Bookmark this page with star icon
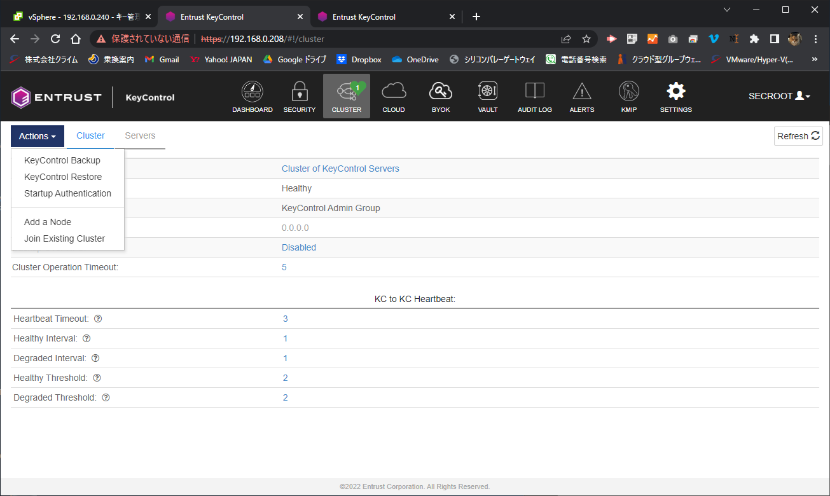 click(x=586, y=39)
